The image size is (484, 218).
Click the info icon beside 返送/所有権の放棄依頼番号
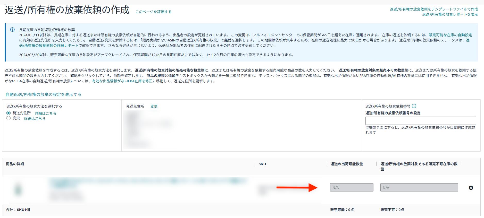(x=414, y=106)
